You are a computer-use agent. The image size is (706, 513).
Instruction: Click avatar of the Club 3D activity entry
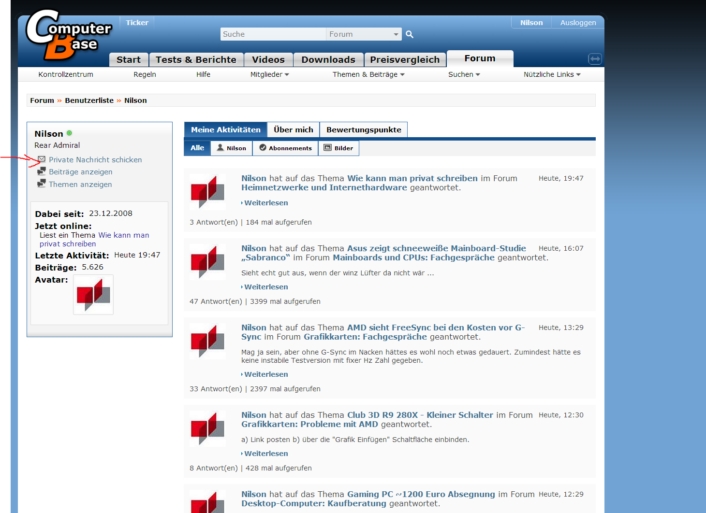(207, 428)
